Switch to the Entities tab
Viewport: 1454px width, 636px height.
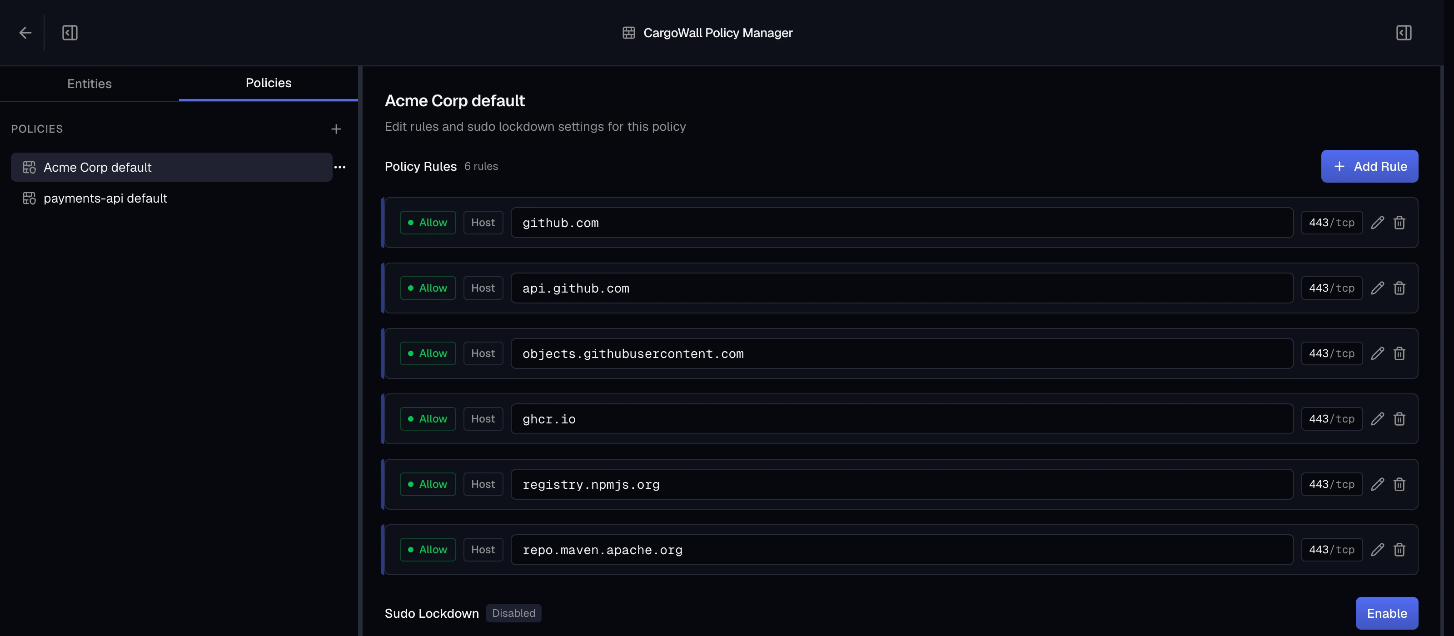[x=89, y=84]
